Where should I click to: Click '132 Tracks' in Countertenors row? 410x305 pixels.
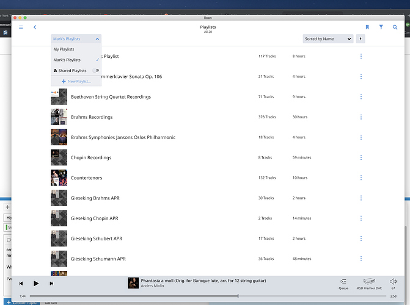[267, 178]
